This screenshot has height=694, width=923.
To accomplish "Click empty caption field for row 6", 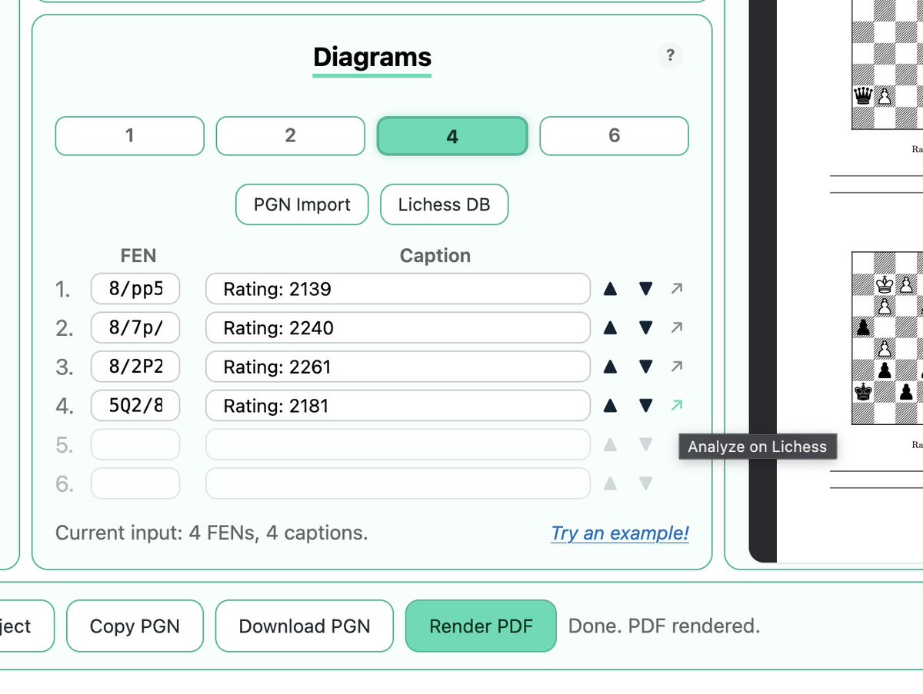I will (398, 483).
